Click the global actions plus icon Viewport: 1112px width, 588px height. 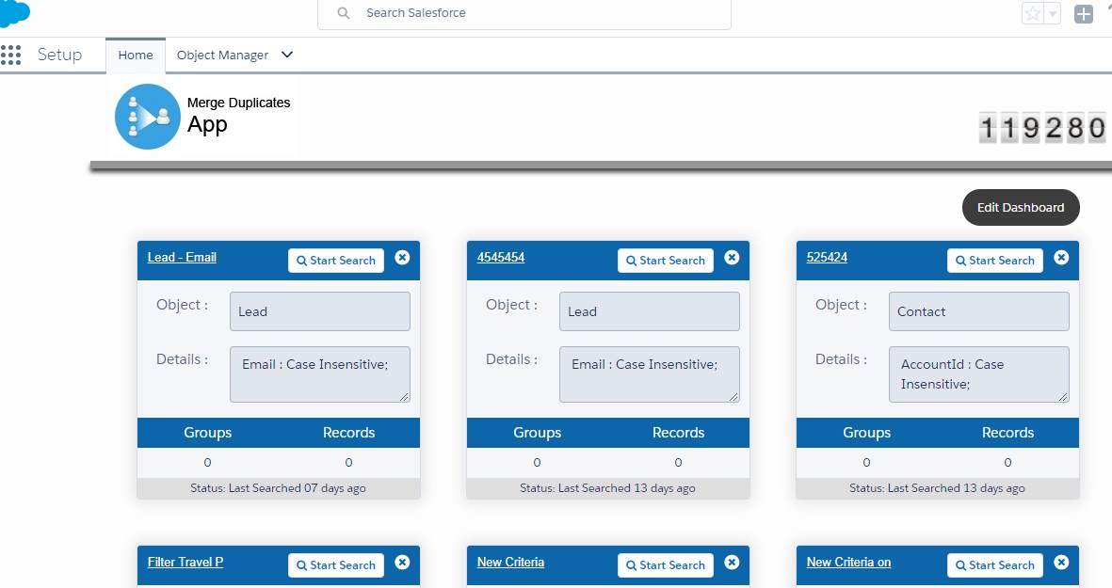point(1084,14)
